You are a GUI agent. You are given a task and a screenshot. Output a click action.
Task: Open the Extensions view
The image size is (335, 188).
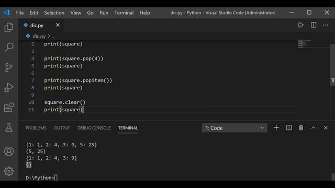9,107
